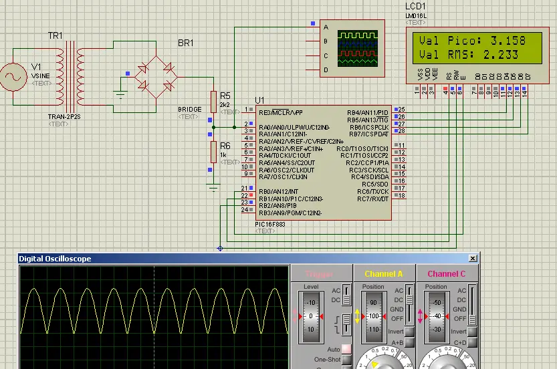Screen dimensions: 557x369
Task: Click the Channel C coupling slider handle
Action: pos(472,320)
